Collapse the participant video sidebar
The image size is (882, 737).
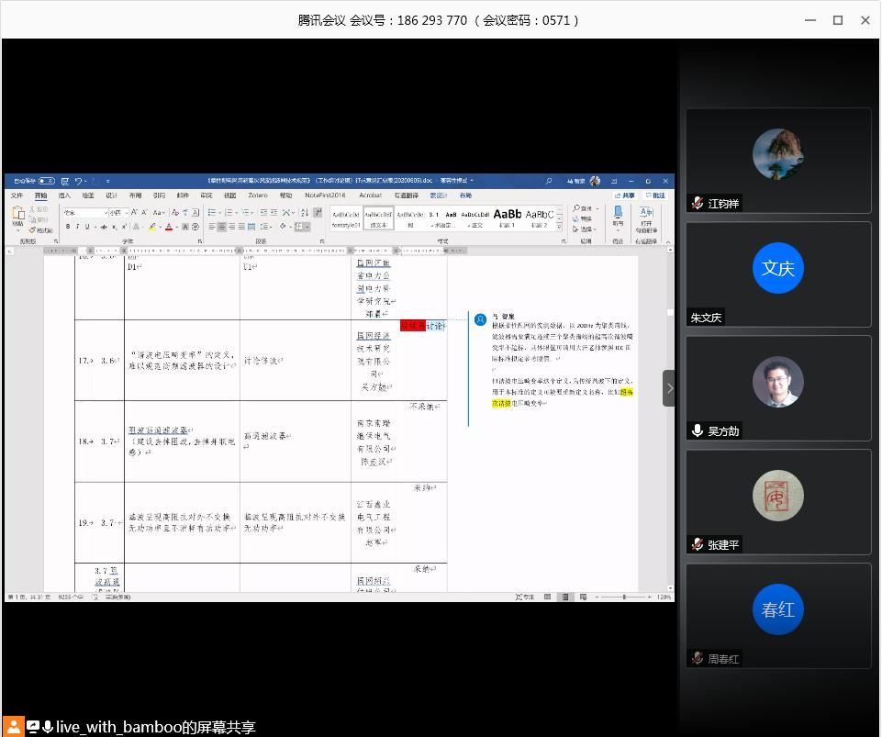[669, 388]
